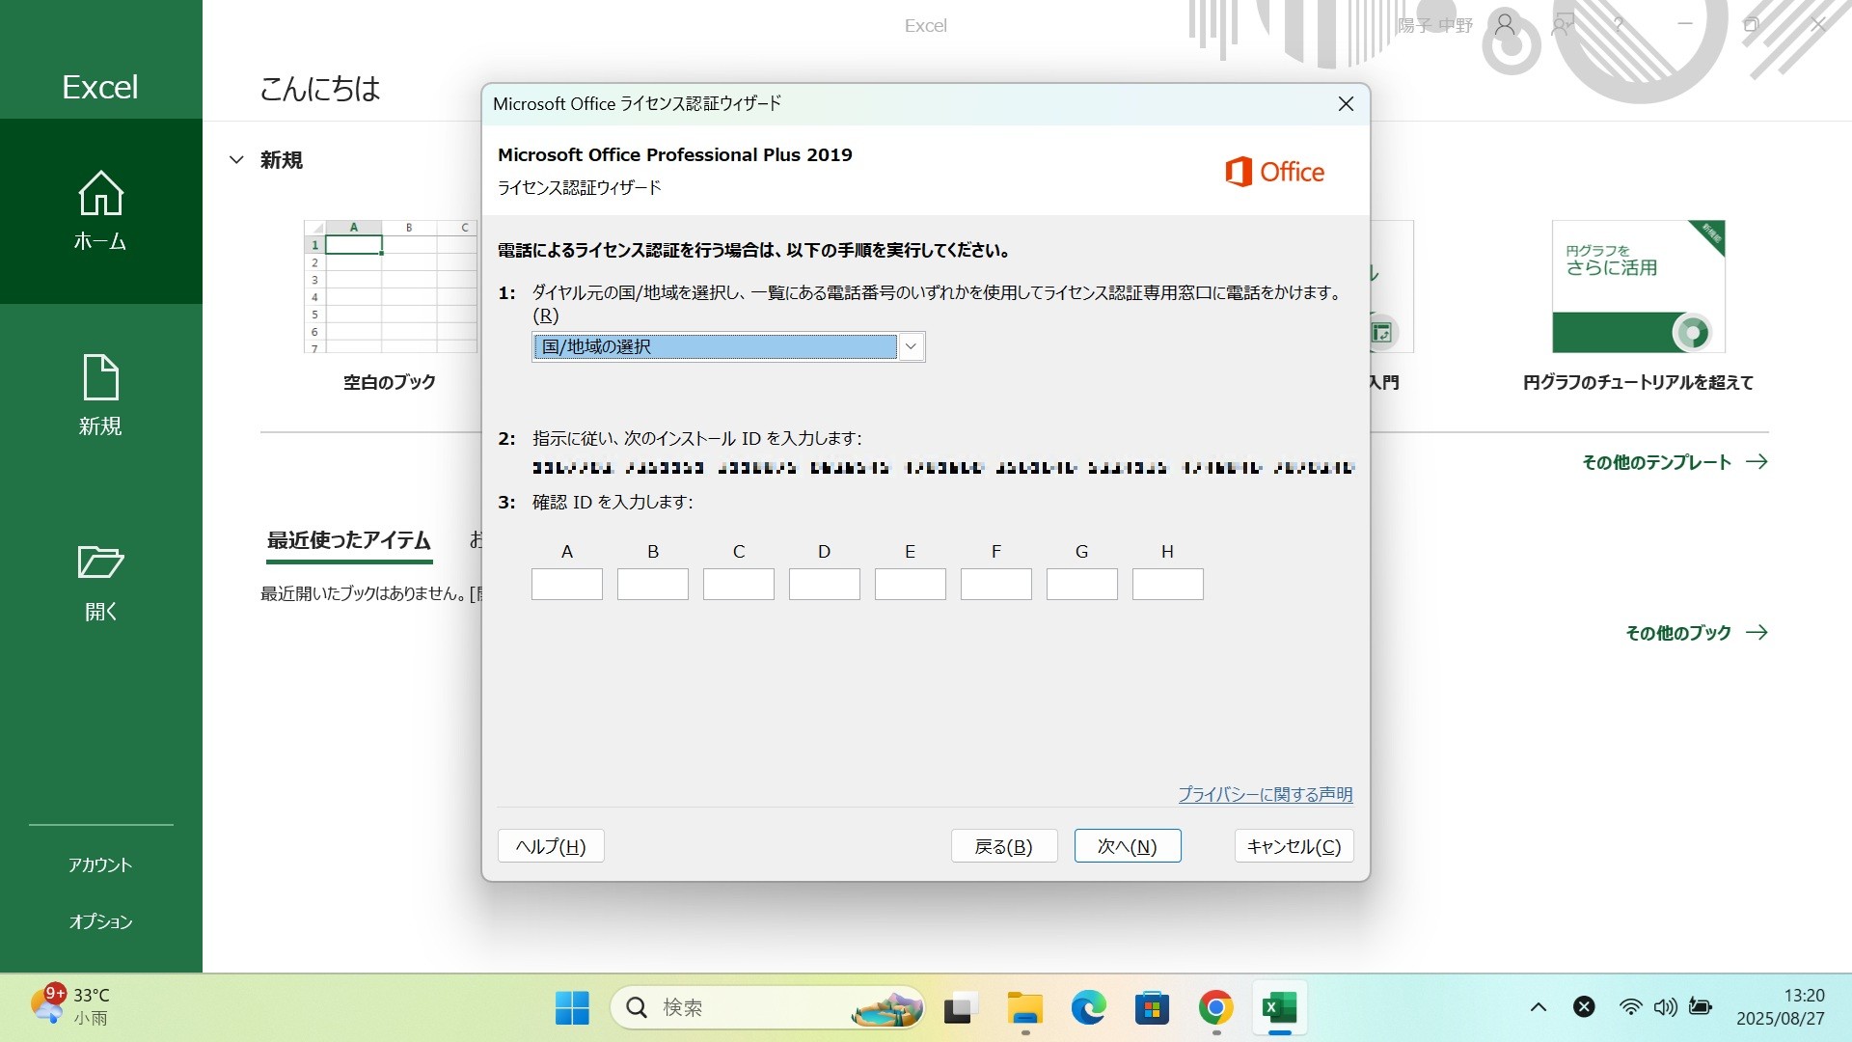This screenshot has width=1852, height=1042.
Task: Click the New document icon in sidebar
Action: pyautogui.click(x=100, y=377)
